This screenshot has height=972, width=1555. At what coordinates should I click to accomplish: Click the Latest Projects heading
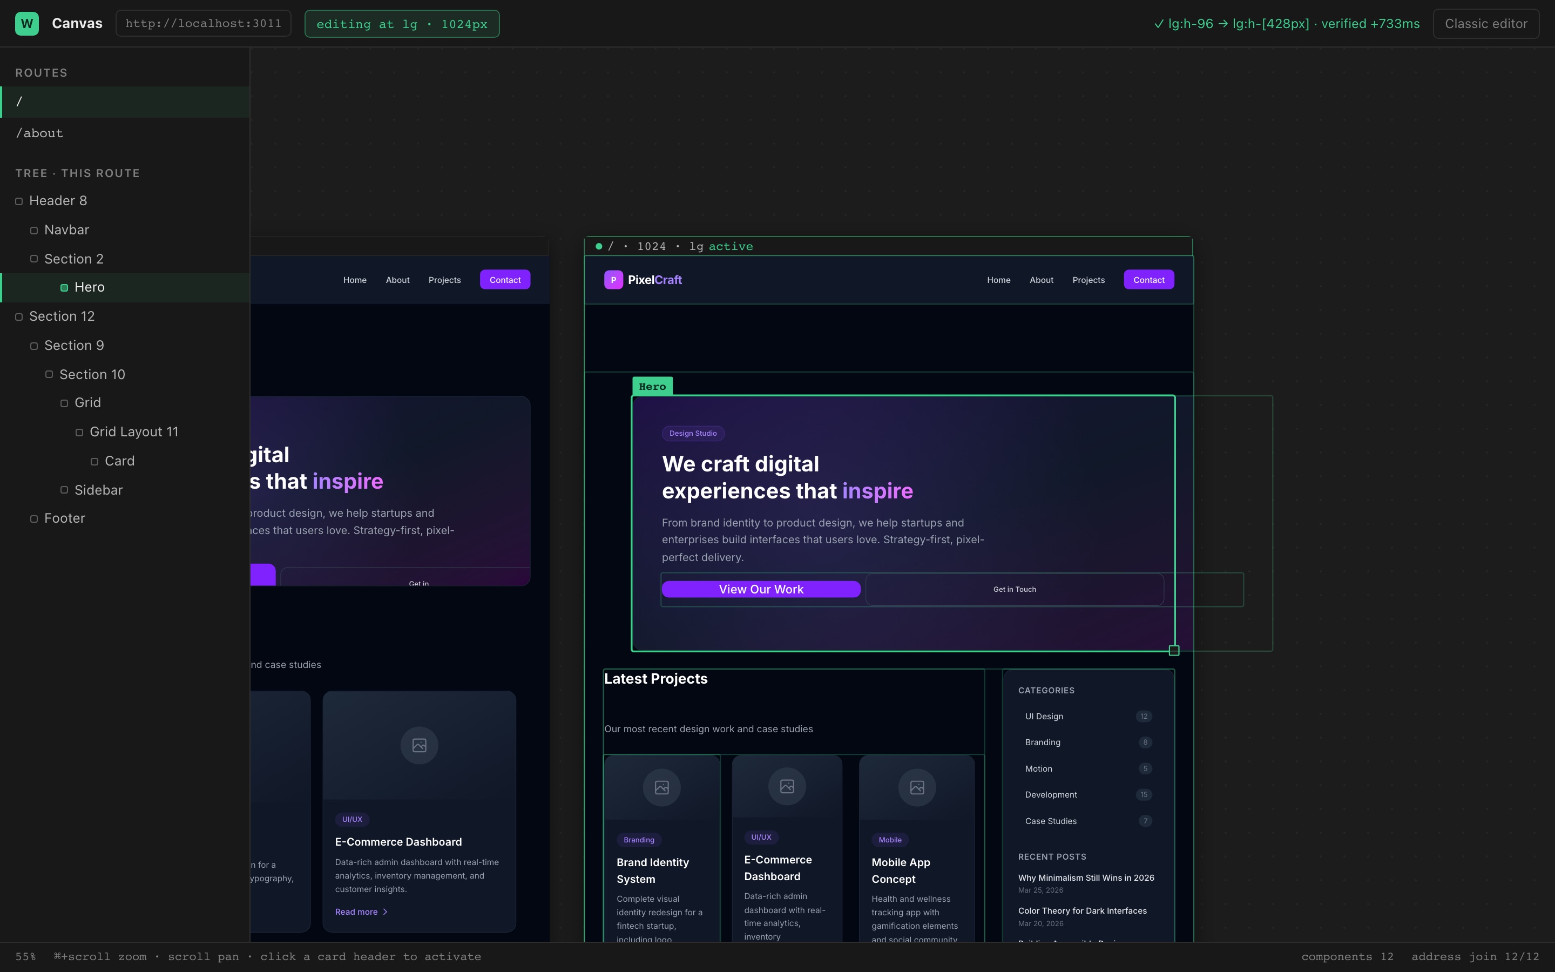click(x=655, y=679)
